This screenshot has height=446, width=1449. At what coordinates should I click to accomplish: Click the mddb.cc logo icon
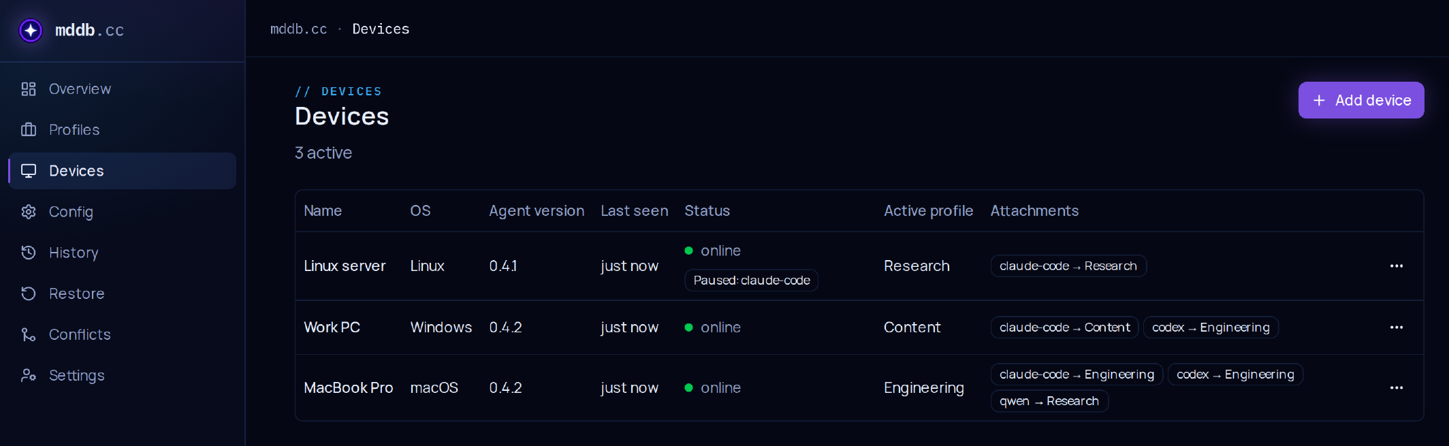(31, 30)
